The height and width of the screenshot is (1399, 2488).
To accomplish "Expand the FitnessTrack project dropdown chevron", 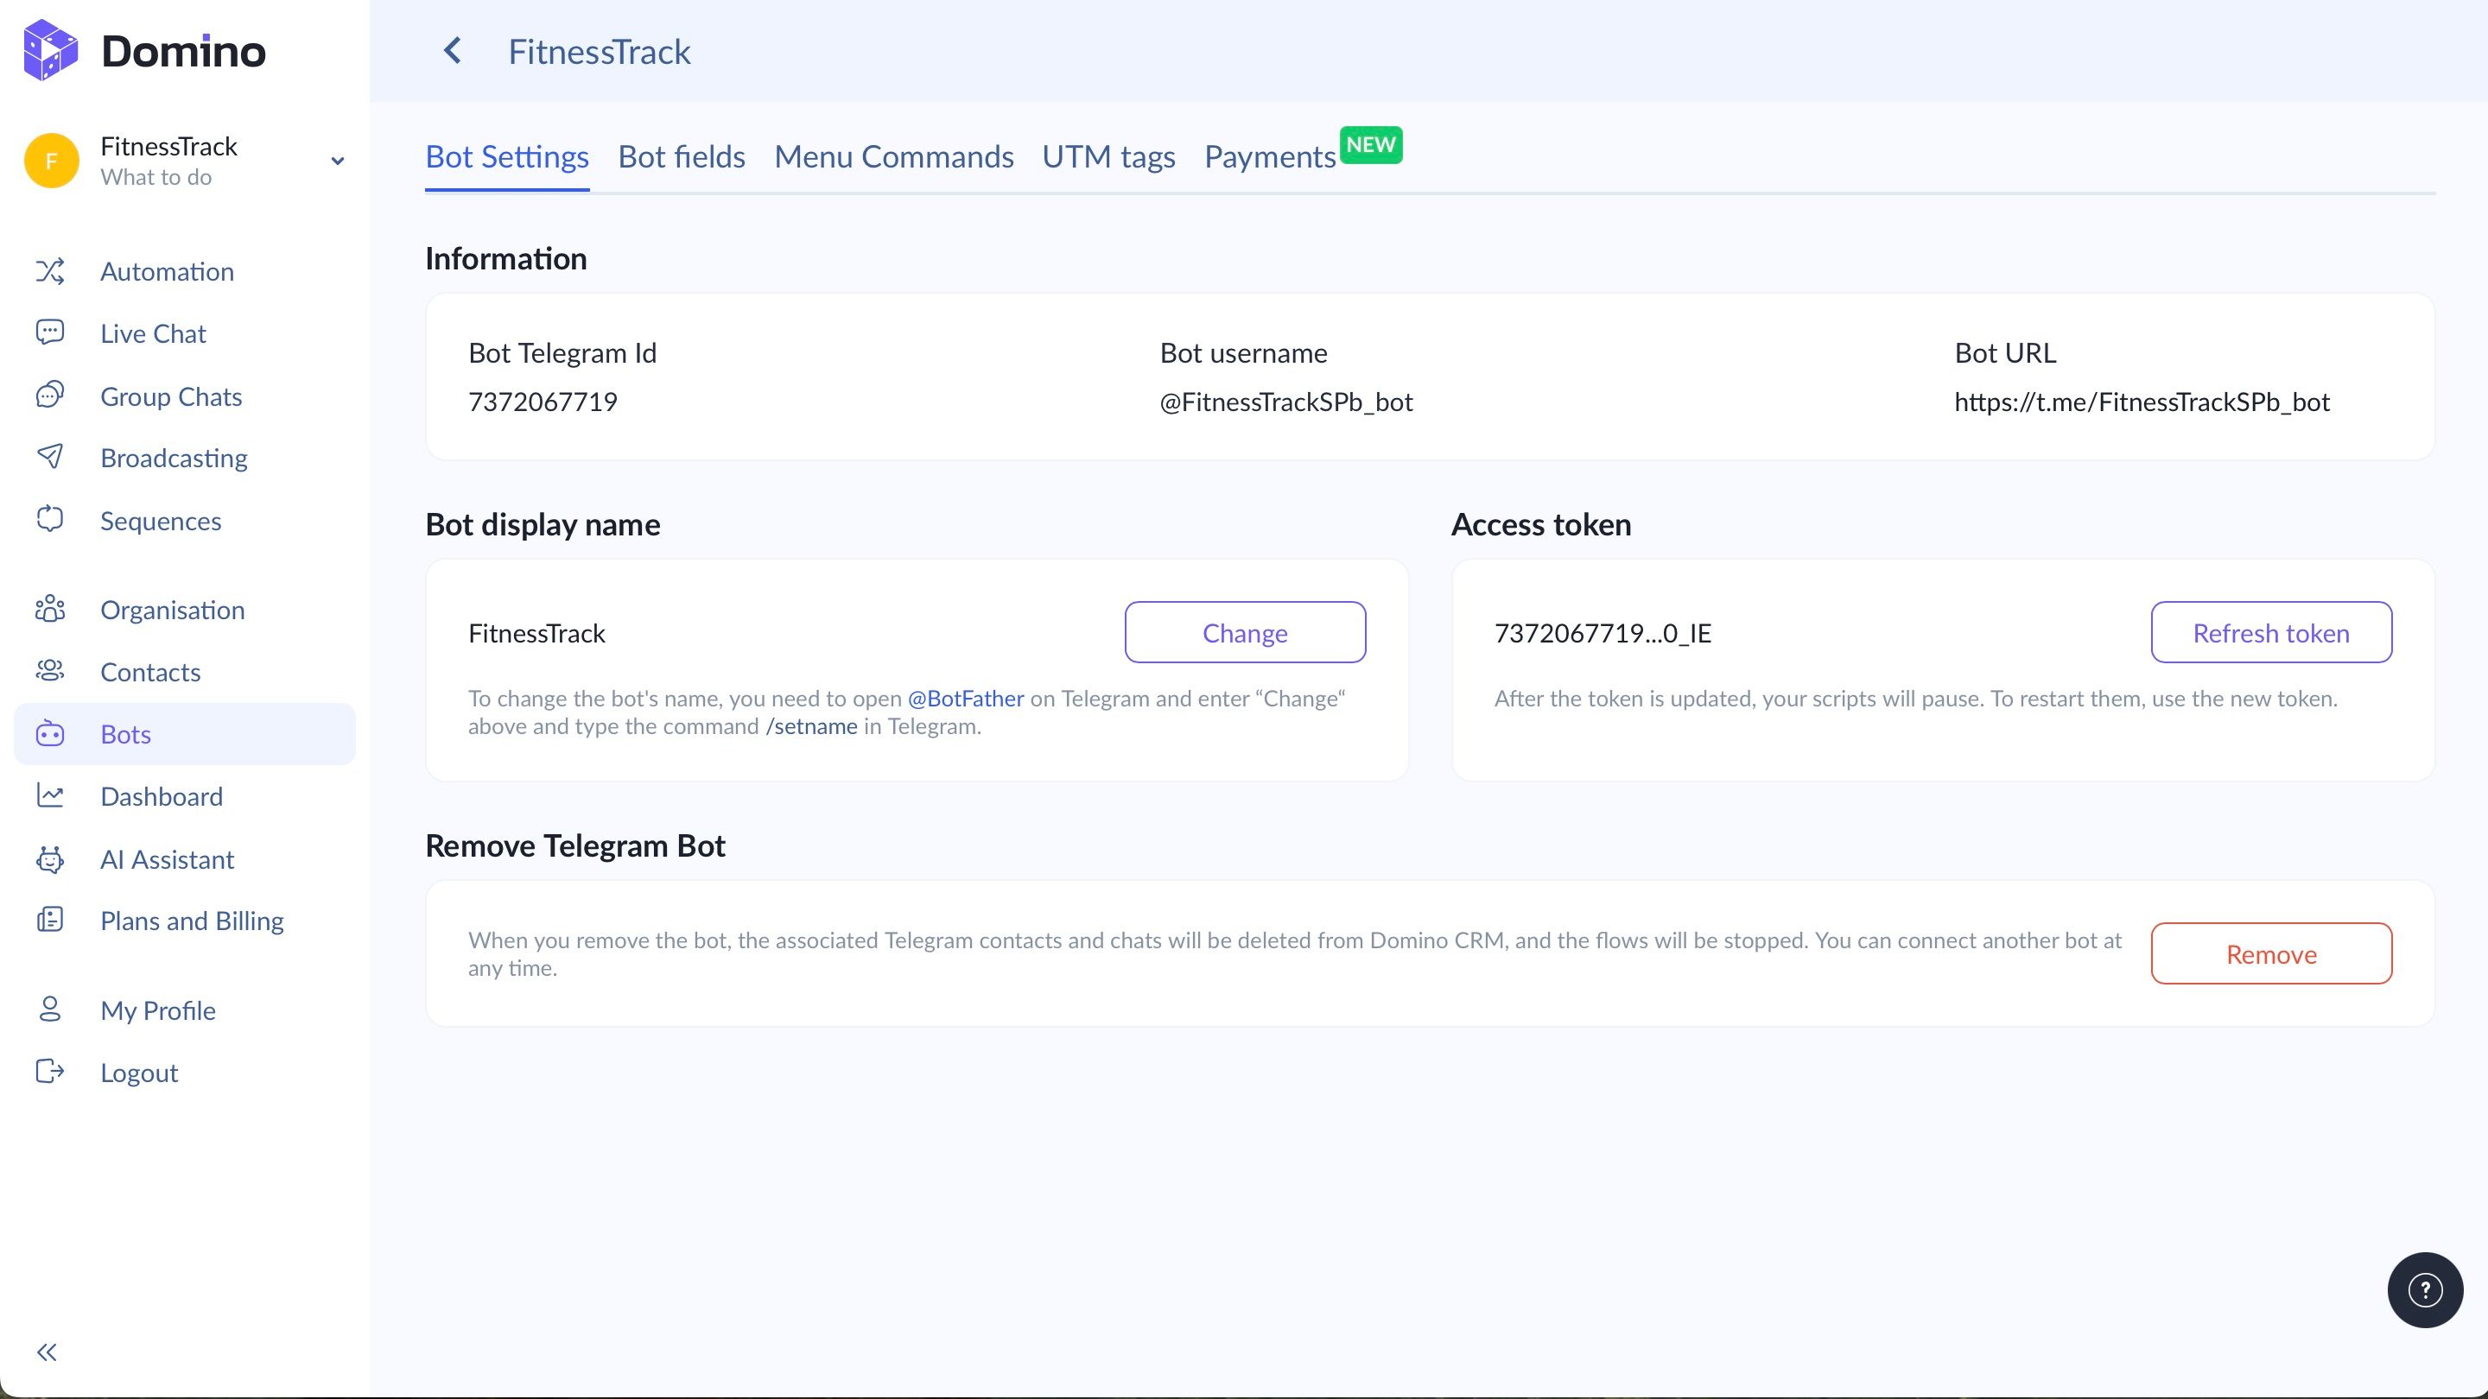I will (x=337, y=161).
